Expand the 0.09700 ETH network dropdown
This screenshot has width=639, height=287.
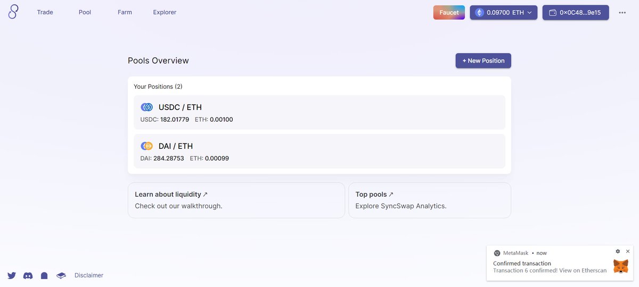point(504,12)
